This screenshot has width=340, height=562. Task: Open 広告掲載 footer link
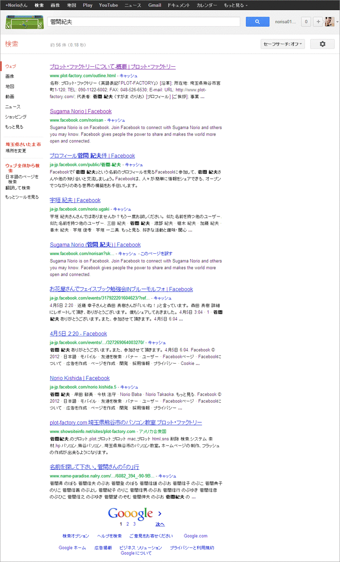[x=103, y=548]
